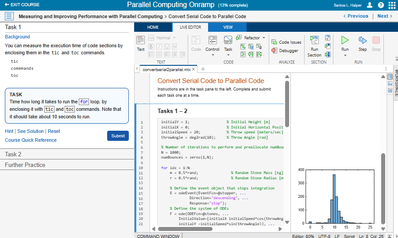The image size is (398, 238).
Task: Open the hamburger course menu icon
Action: (9, 16)
